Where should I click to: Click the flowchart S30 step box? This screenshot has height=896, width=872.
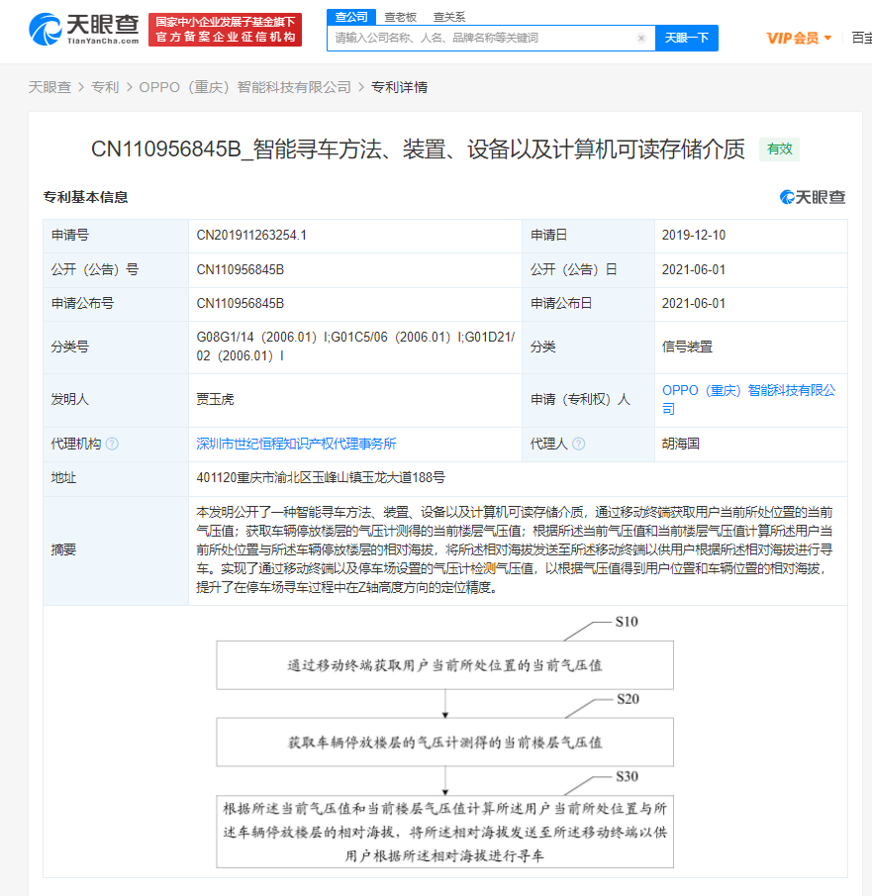(444, 832)
